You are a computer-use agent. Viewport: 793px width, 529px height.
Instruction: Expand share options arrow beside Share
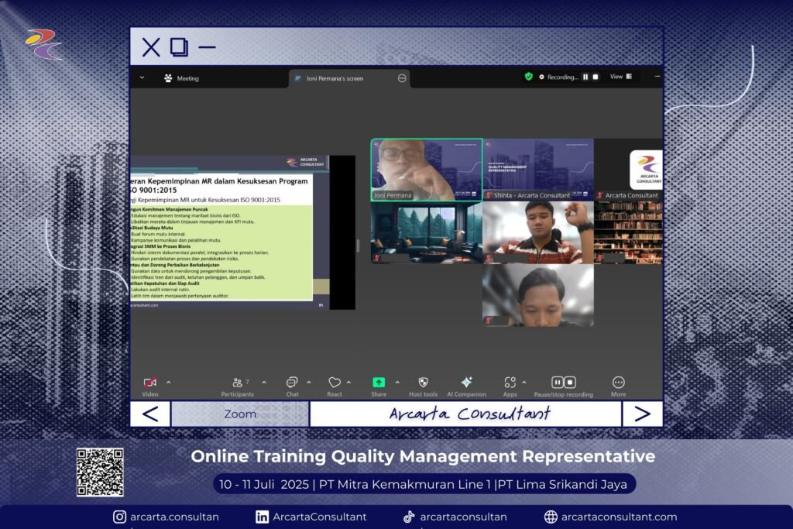(397, 382)
